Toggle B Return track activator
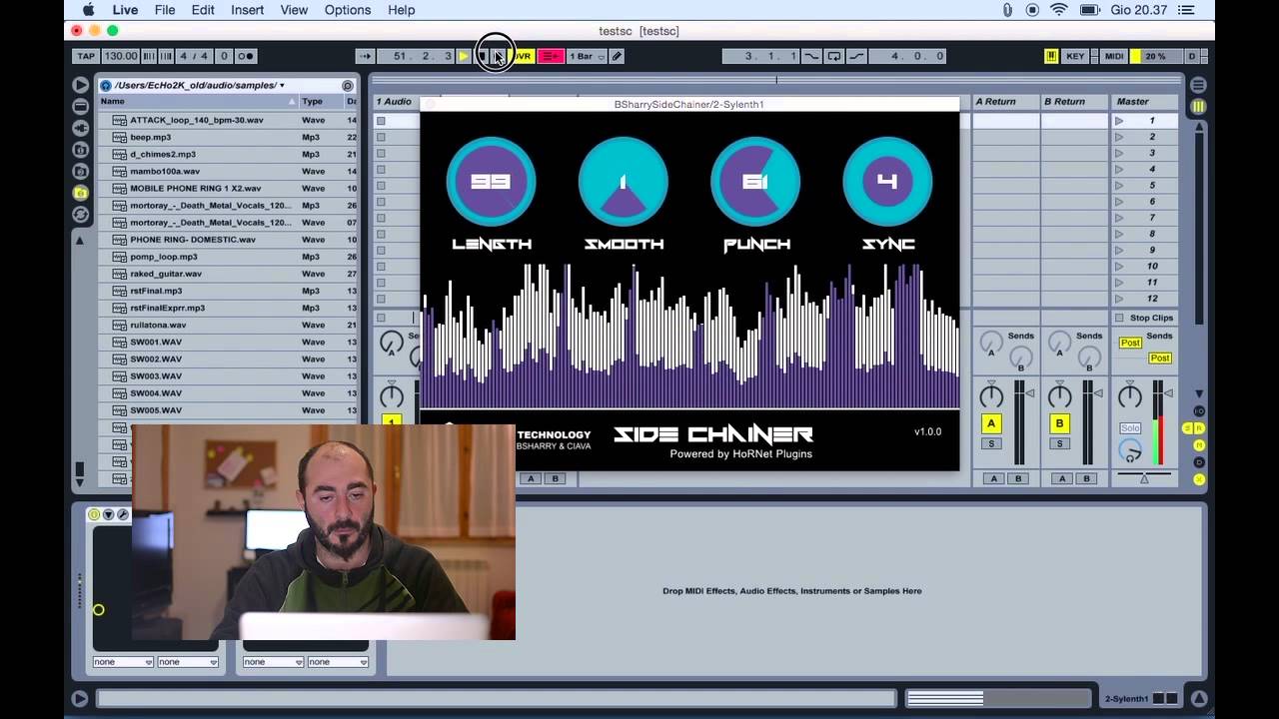 point(1059,422)
